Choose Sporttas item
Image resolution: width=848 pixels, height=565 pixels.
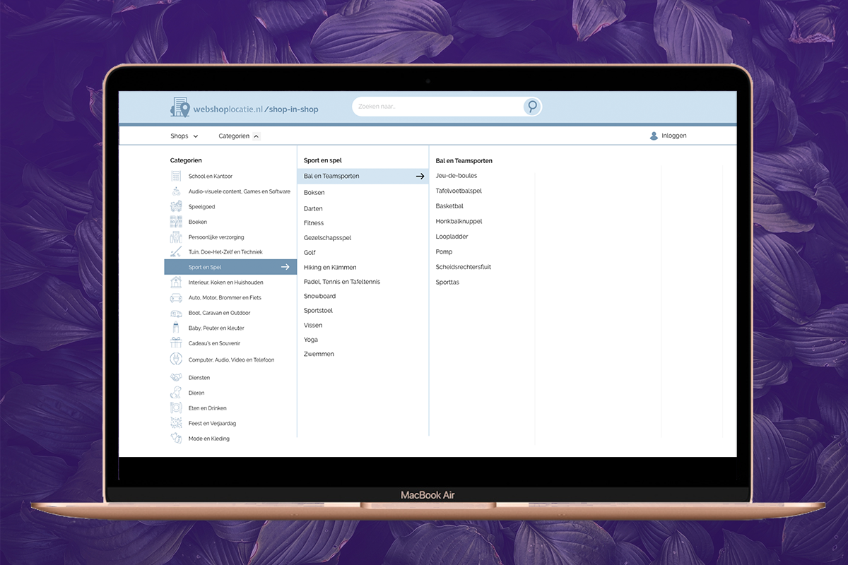[447, 282]
